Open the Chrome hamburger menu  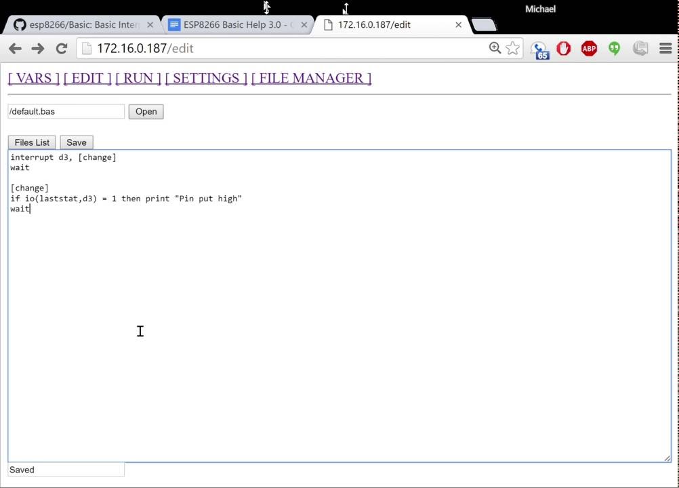click(665, 49)
